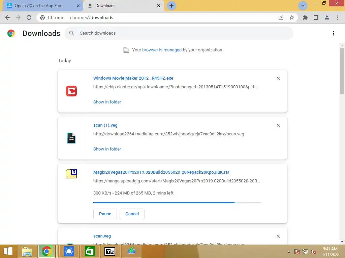
Task: Share this page via share icon
Action: click(x=281, y=17)
